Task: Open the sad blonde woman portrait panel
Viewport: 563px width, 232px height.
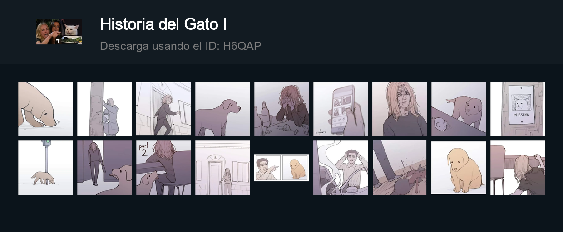Action: 400,109
